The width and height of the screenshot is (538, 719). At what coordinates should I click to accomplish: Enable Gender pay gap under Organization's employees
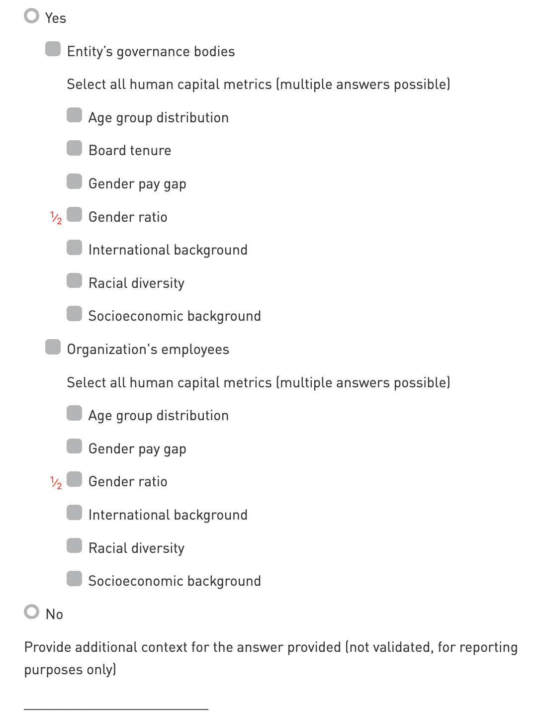pyautogui.click(x=74, y=447)
